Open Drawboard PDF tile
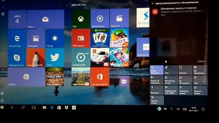The width and height of the screenshot is (219, 123). pos(81,57)
